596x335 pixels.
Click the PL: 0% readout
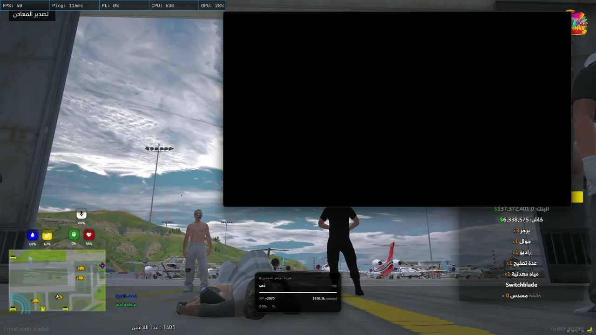coord(109,6)
